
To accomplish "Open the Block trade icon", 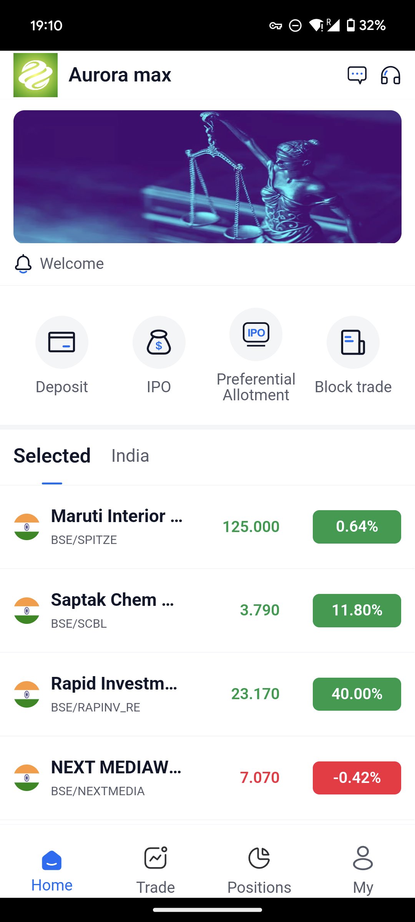I will pyautogui.click(x=353, y=342).
